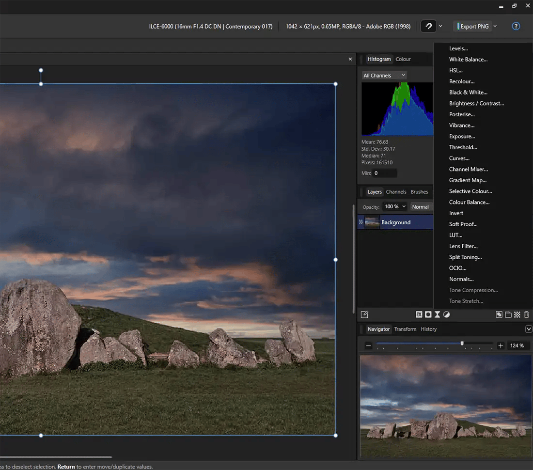This screenshot has width=533, height=470.
Task: Toggle the Background layer lock indicator icon
Action: coord(361,222)
